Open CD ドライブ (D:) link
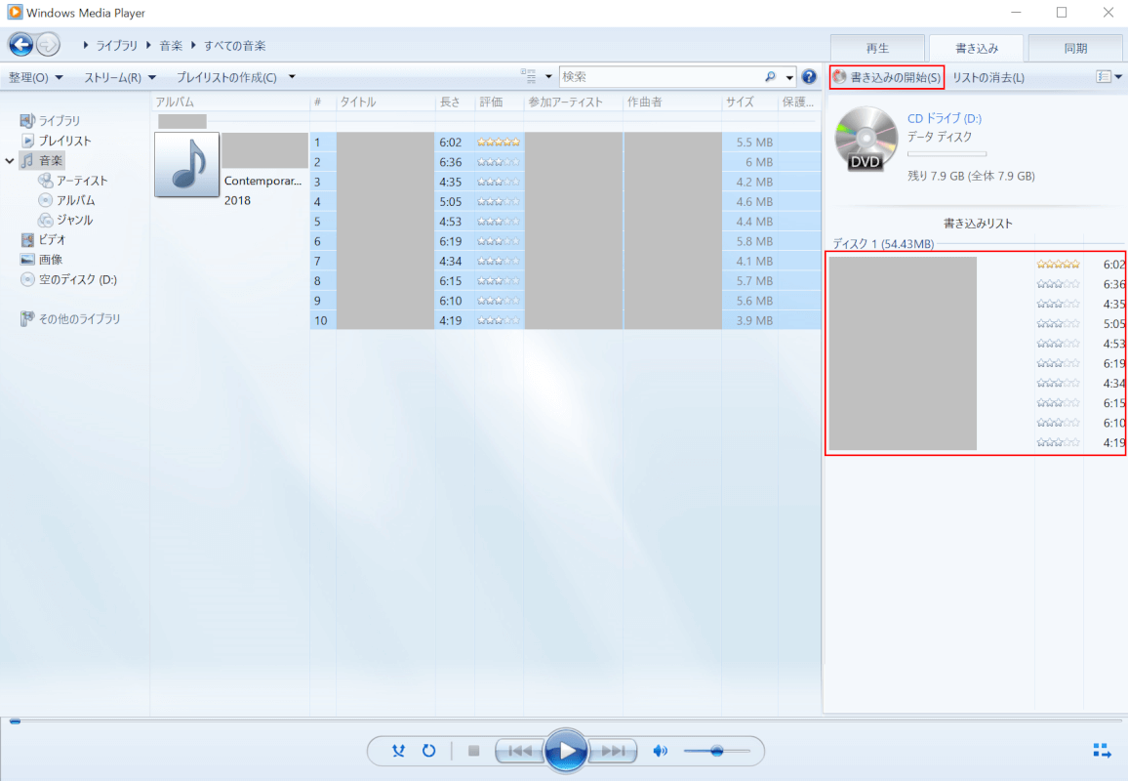 click(944, 118)
